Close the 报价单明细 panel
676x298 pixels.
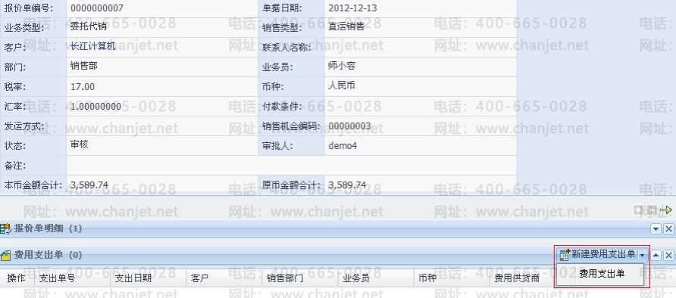tap(668, 228)
